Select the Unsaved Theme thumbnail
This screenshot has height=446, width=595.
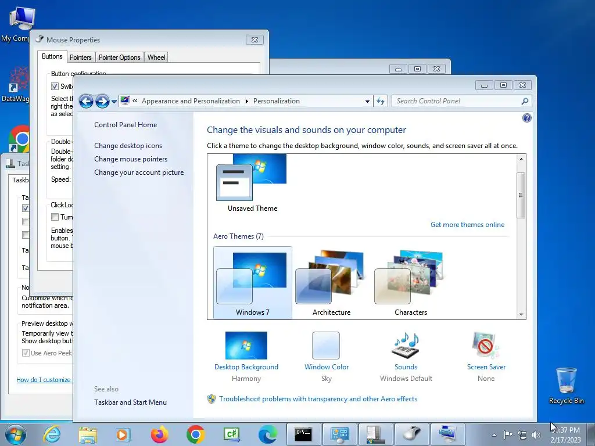pos(252,183)
